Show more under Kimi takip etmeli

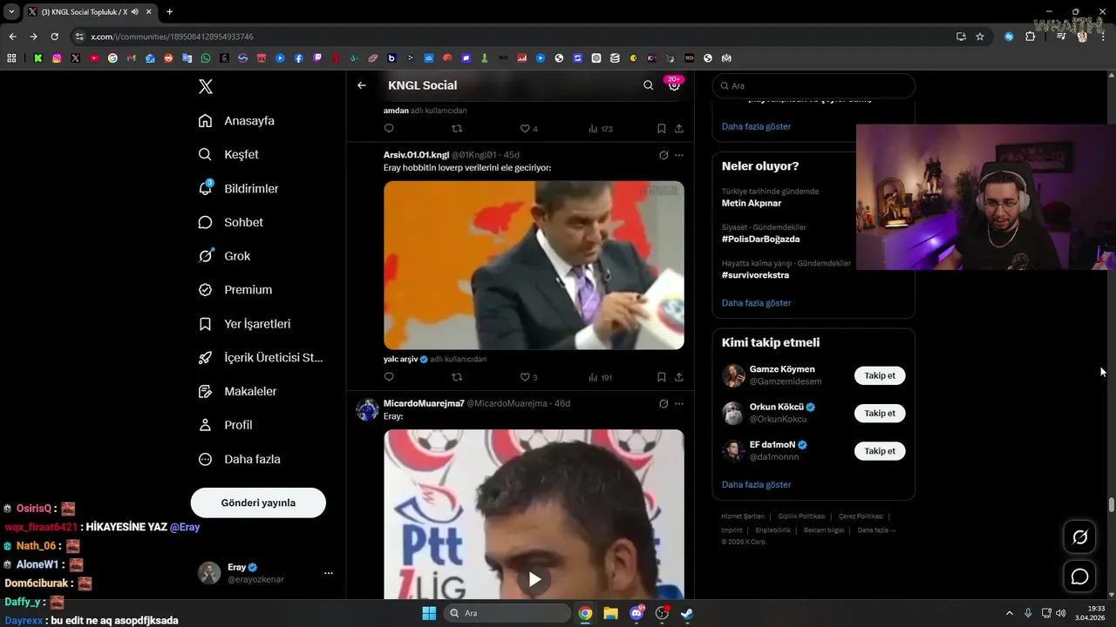pyautogui.click(x=756, y=484)
